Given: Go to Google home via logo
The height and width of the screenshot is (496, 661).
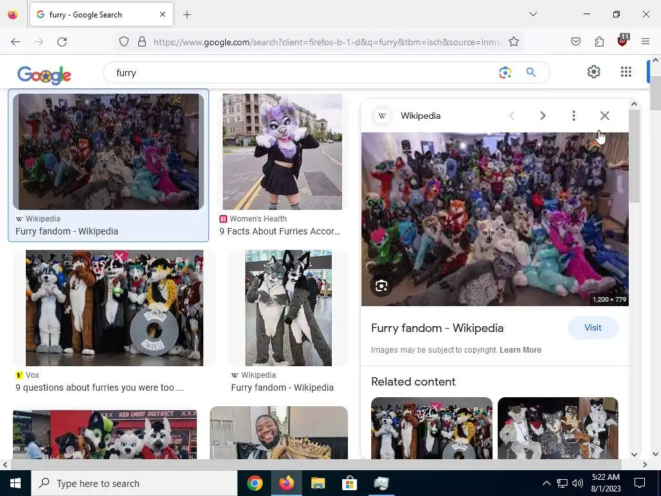Looking at the screenshot, I should (x=45, y=75).
